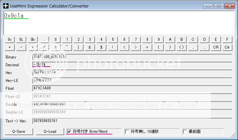Click the semicolon key

[x=205, y=47]
